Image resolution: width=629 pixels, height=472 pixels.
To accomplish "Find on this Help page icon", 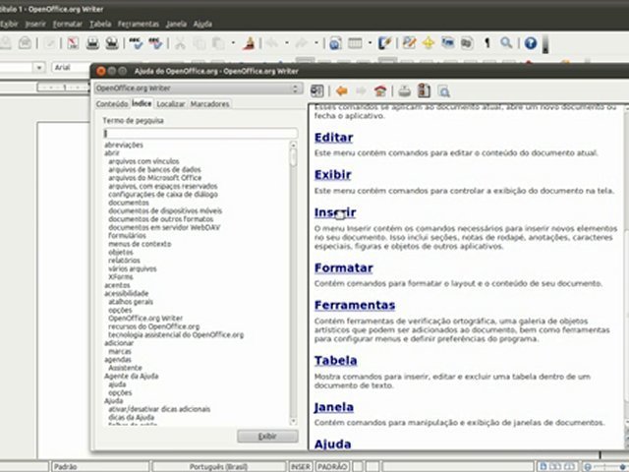I will (443, 91).
